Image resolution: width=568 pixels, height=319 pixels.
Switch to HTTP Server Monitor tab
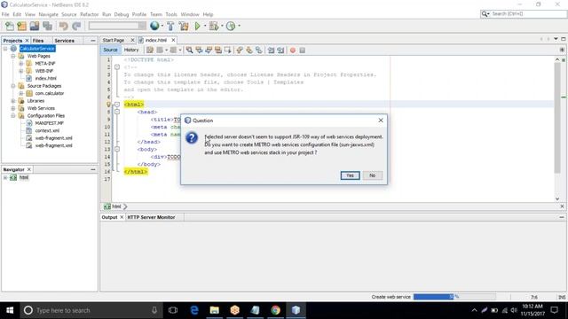151,217
